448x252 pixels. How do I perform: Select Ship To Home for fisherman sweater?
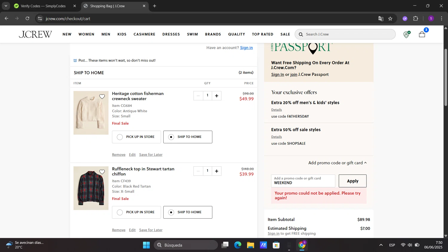pos(188,137)
